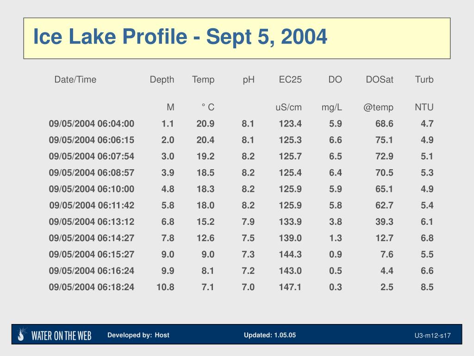Image resolution: width=474 pixels, height=356 pixels.
Task: Click the Turb column header
Action: tap(424, 80)
